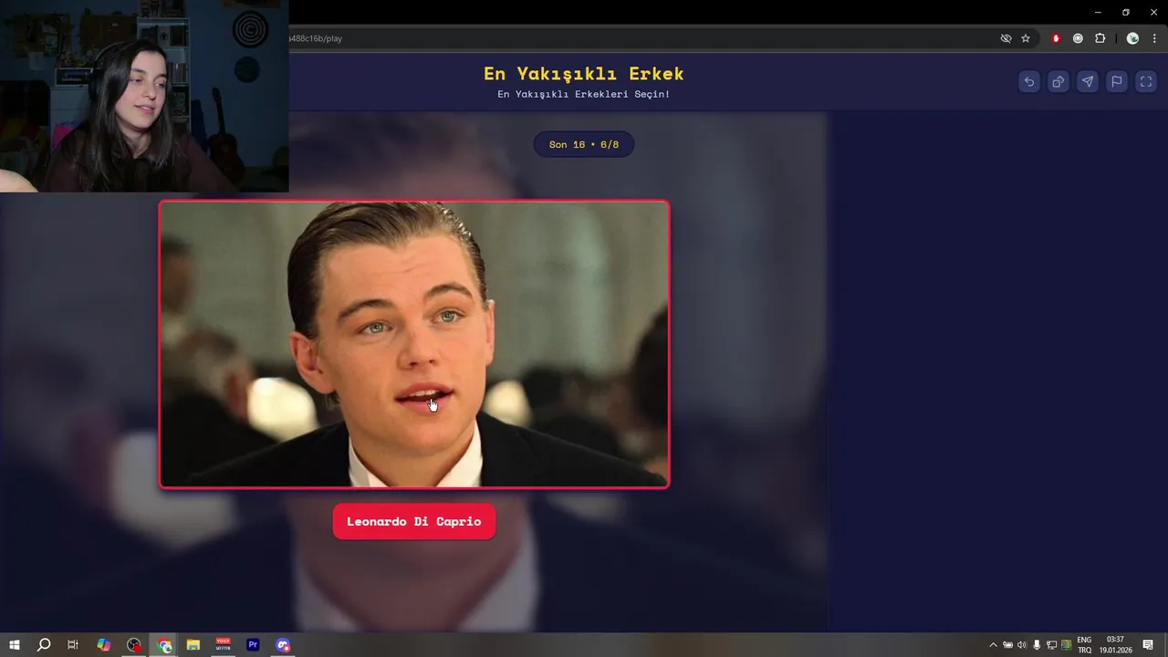Open the volume speaker tray icon
The image size is (1168, 657).
(x=1022, y=645)
